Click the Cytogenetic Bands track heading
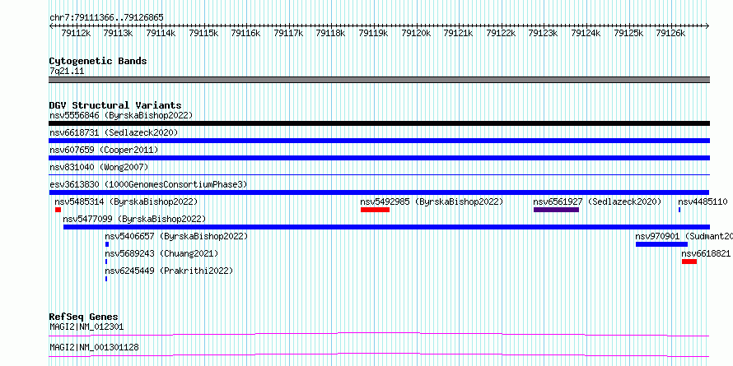Image resolution: width=733 pixels, height=366 pixels. (98, 61)
